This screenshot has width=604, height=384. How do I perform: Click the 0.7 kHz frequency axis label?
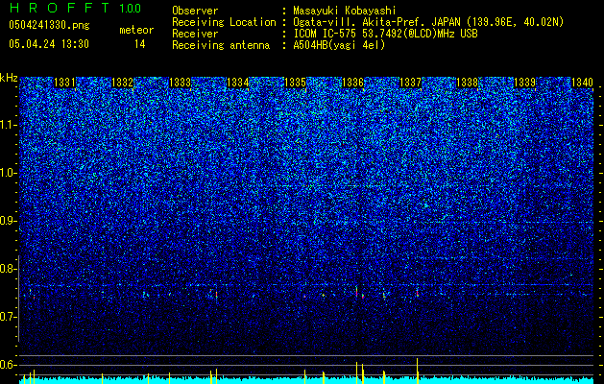tap(9, 317)
